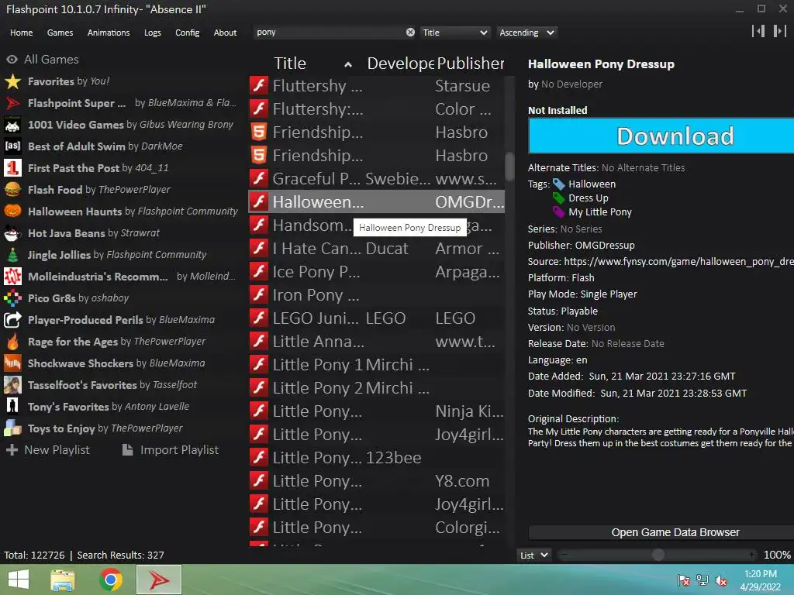Select the Molleindustria's Recommendations icon
Image resolution: width=794 pixels, height=595 pixels.
click(x=12, y=277)
